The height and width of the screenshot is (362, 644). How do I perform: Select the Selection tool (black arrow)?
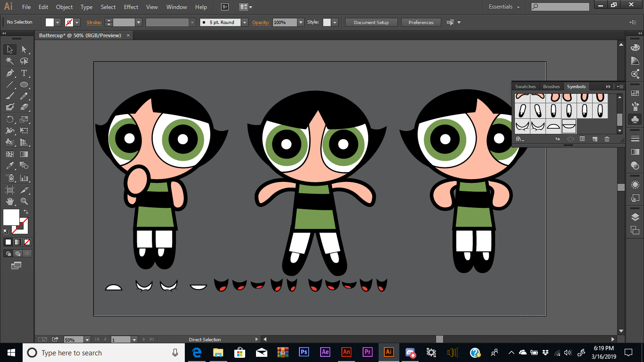click(x=10, y=49)
